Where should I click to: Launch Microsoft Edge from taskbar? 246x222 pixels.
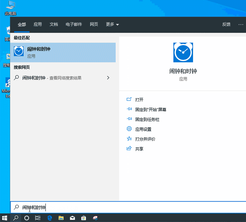50,218
